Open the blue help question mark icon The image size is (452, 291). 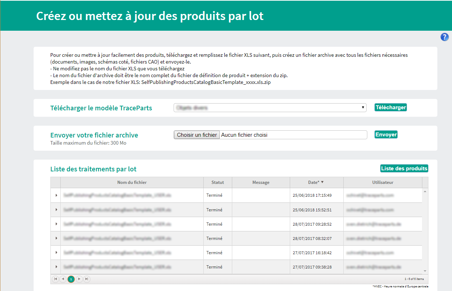[444, 37]
